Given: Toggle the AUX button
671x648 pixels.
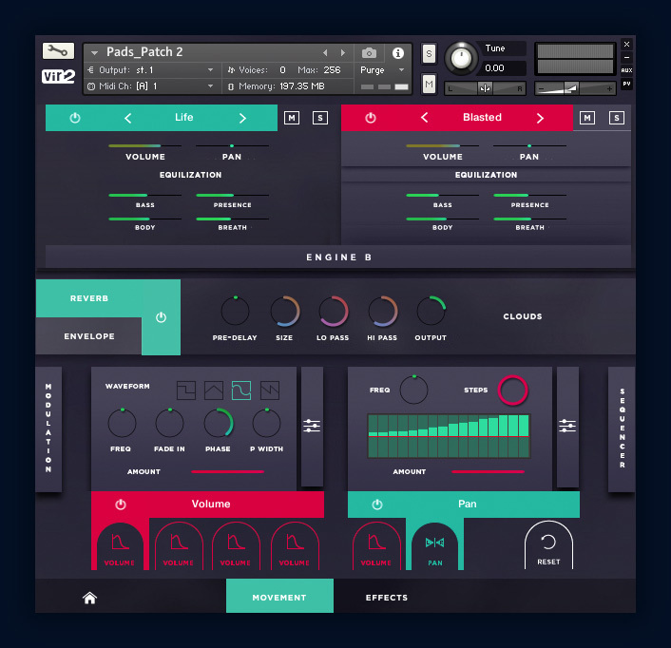Looking at the screenshot, I should click(626, 70).
